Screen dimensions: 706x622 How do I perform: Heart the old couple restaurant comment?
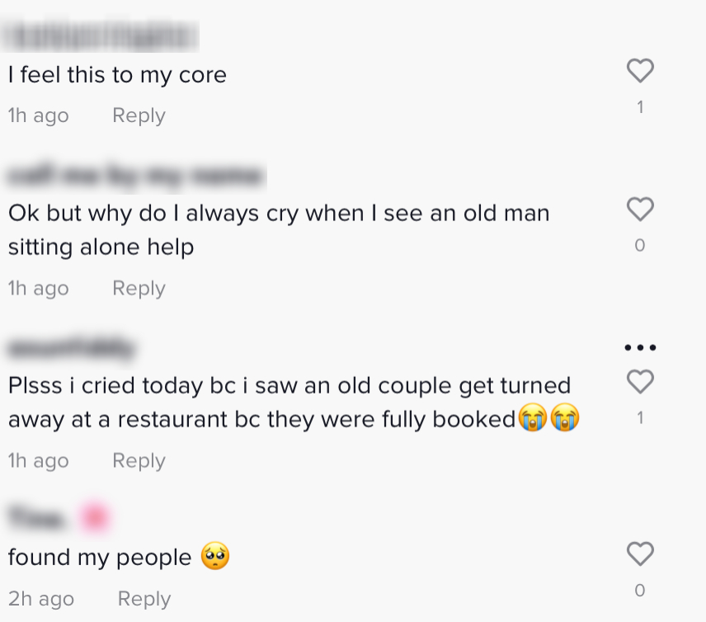click(x=640, y=382)
